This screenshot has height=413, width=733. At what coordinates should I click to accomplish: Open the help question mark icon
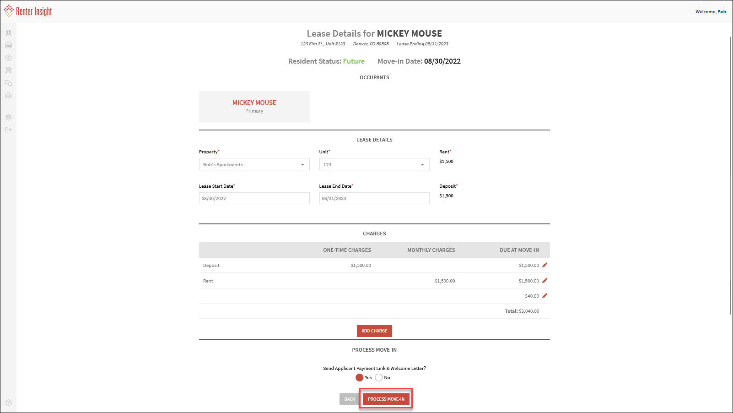coord(8,402)
